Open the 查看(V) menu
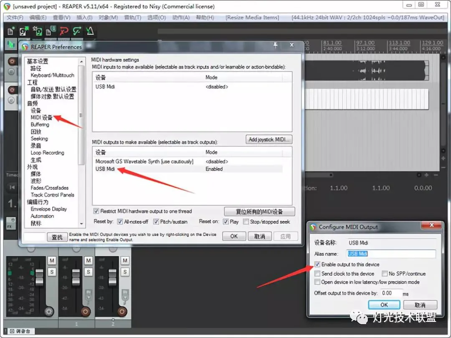The width and height of the screenshot is (451, 338). tap(61, 18)
